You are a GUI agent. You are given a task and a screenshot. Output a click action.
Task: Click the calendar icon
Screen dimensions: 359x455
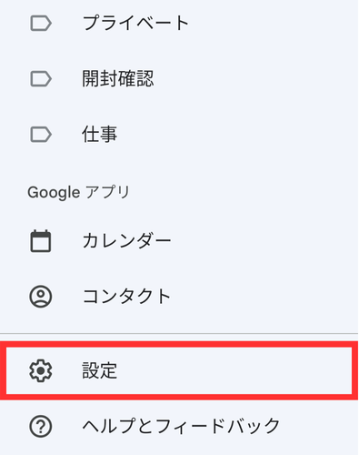(x=41, y=241)
